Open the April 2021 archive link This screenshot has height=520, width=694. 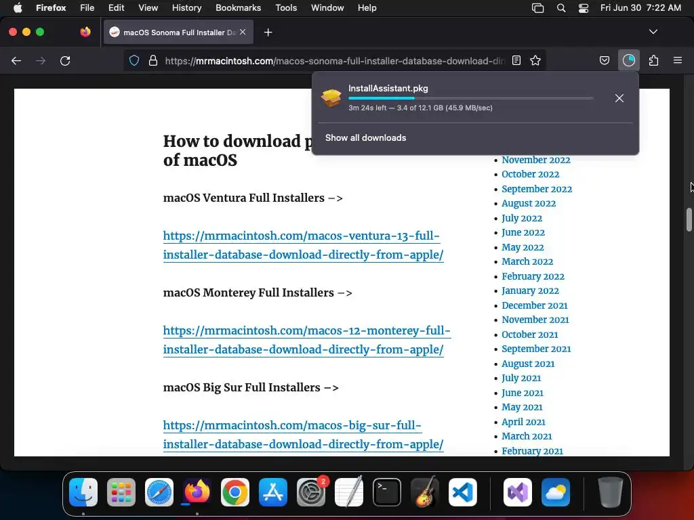523,422
